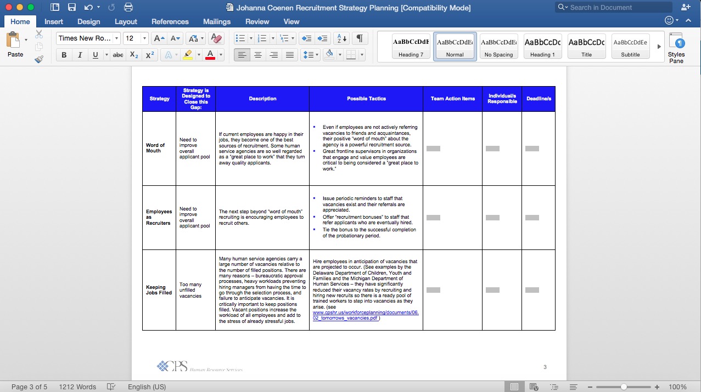Show paragraph marks
The image size is (701, 392).
coord(360,38)
